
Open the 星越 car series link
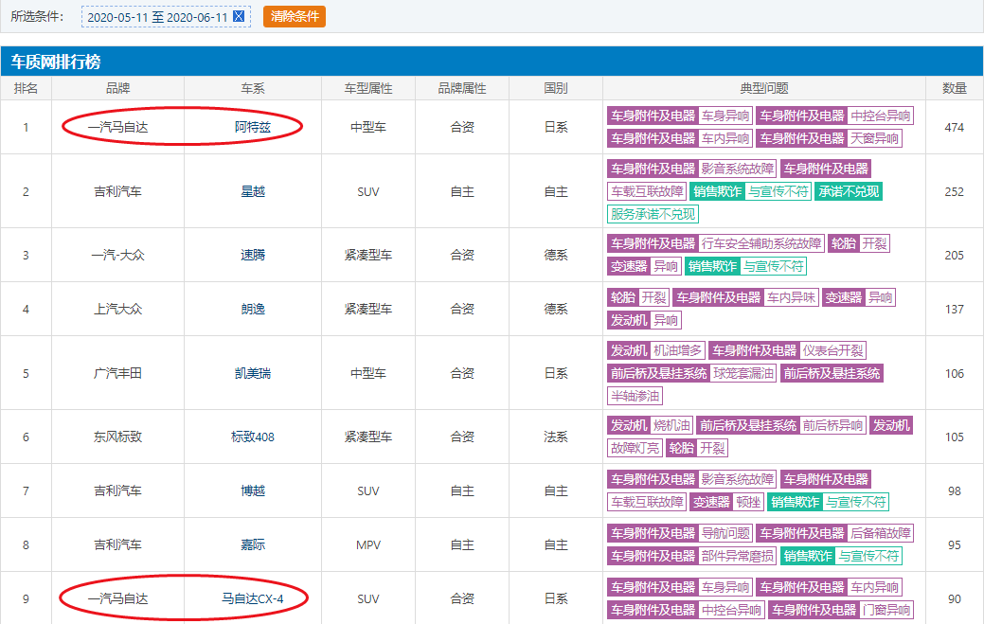pos(253,191)
